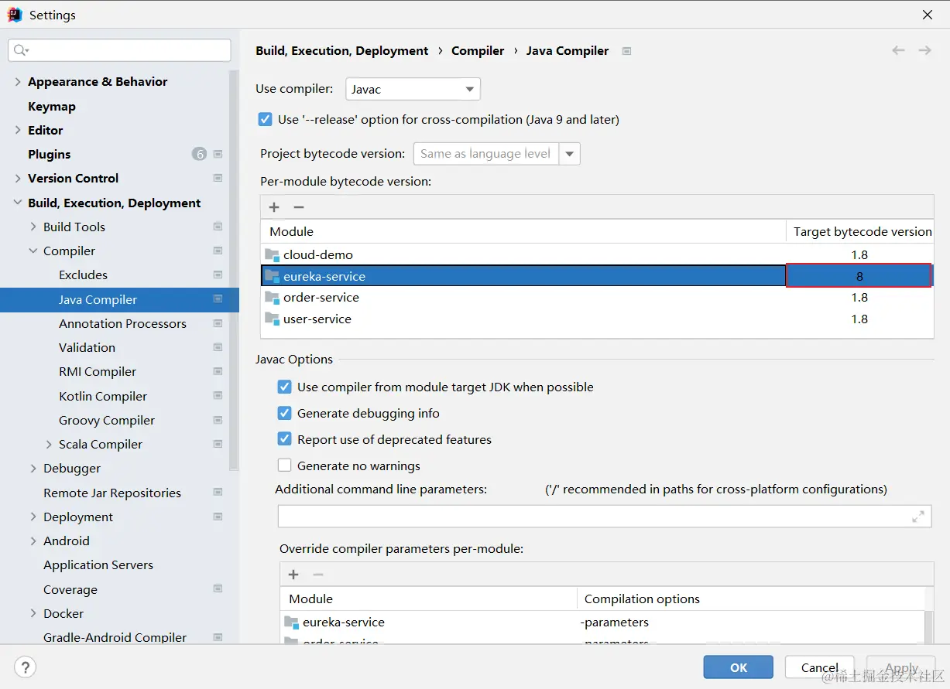The width and height of the screenshot is (950, 689).
Task: Expand Appearance & Behavior section
Action: tap(18, 81)
